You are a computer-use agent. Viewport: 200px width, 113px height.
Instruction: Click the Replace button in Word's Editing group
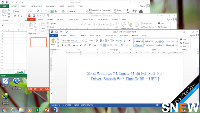pos(184,43)
